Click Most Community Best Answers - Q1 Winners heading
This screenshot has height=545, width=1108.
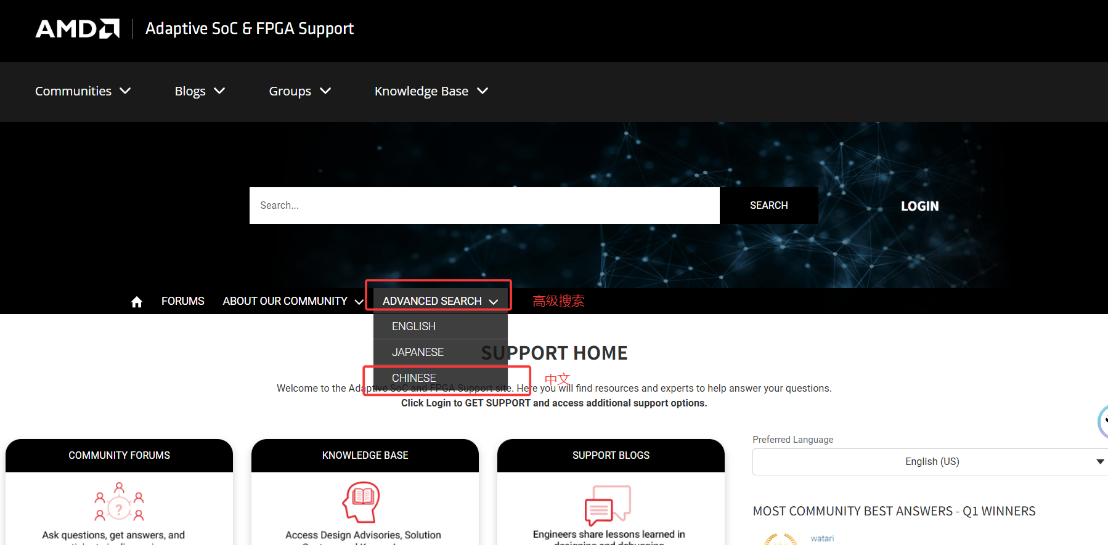pyautogui.click(x=894, y=511)
